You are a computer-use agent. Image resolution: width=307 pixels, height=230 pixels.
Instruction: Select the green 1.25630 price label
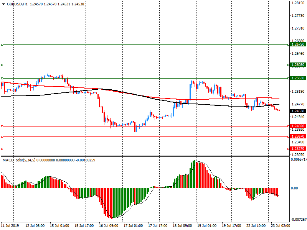tap(298, 78)
